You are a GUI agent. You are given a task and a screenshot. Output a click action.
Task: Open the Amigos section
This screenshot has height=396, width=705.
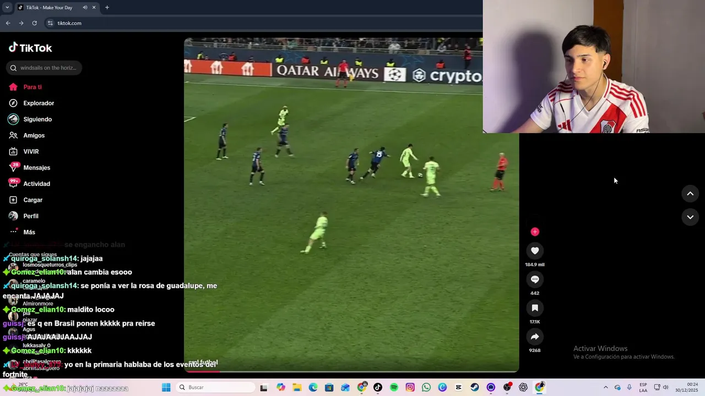click(27, 135)
